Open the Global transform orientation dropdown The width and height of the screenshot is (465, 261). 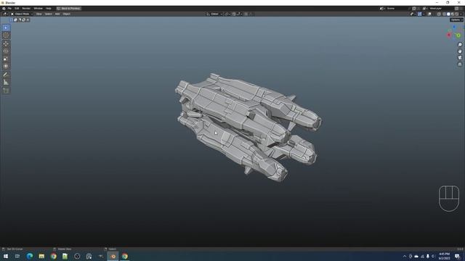[214, 14]
